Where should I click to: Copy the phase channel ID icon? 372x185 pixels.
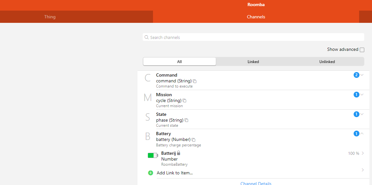click(x=186, y=120)
